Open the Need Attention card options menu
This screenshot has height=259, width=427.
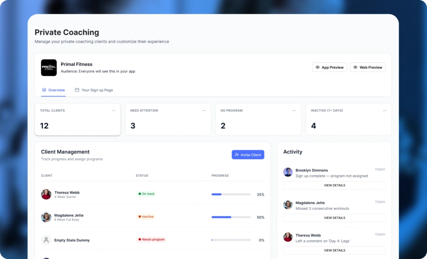203,110
